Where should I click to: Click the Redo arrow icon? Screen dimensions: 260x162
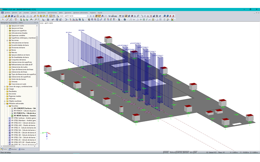[31, 16]
